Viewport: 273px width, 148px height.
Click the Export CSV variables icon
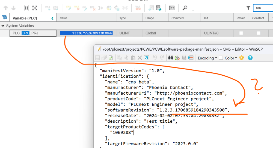pos(159,8)
